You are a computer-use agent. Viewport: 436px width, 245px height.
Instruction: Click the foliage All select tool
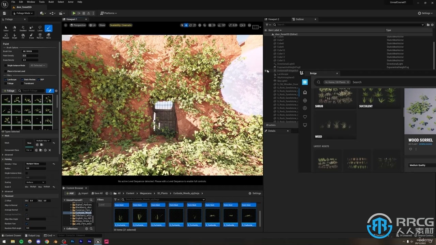(14, 28)
